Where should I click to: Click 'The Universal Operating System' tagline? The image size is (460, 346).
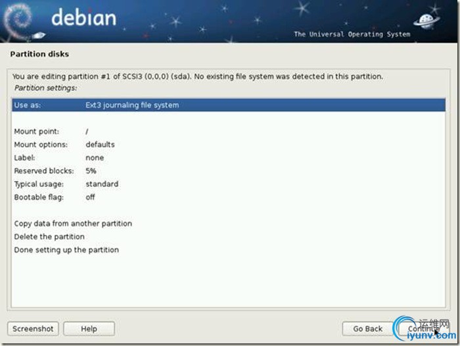coord(352,34)
